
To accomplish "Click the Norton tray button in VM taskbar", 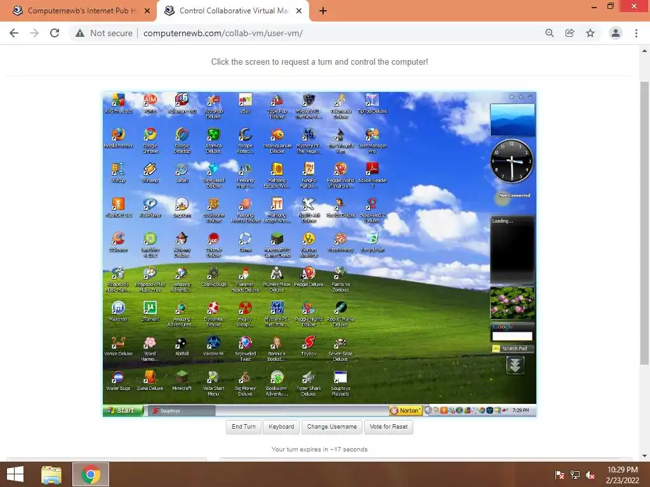I will (406, 410).
